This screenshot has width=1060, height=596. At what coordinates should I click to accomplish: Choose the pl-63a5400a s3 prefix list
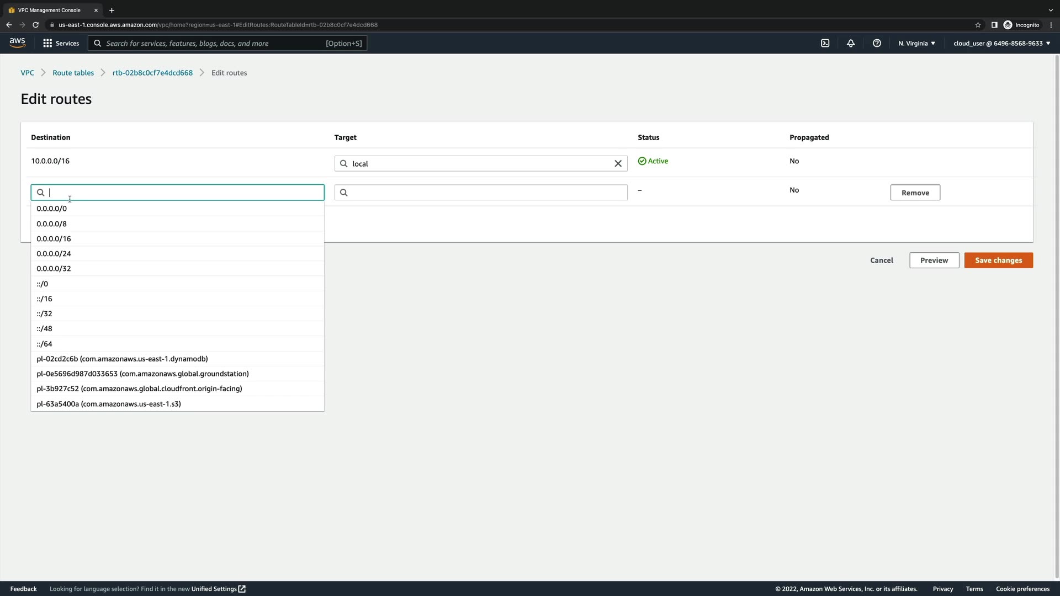109,404
